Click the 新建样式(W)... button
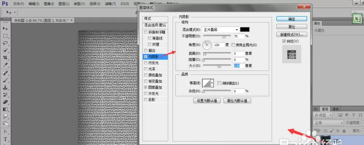This screenshot has width=364, height=145. coord(292,35)
